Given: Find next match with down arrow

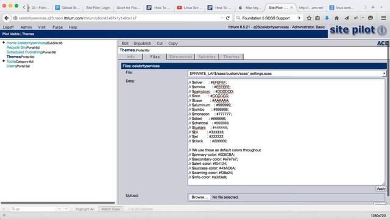Looking at the screenshot, I should tap(66, 209).
